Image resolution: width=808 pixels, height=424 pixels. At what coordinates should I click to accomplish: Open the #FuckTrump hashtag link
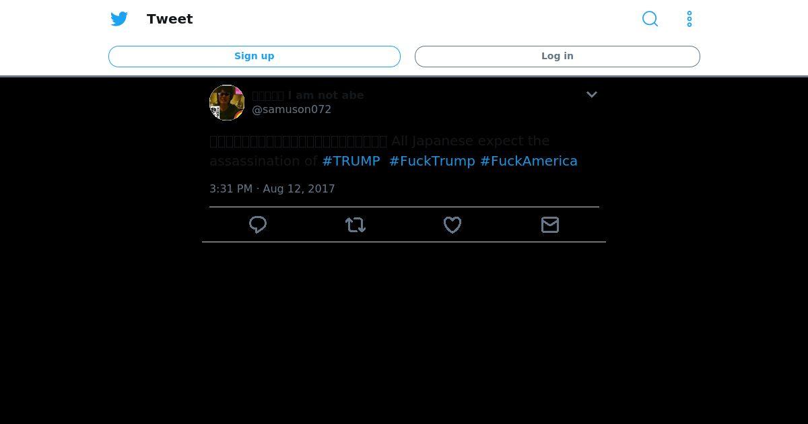point(432,161)
